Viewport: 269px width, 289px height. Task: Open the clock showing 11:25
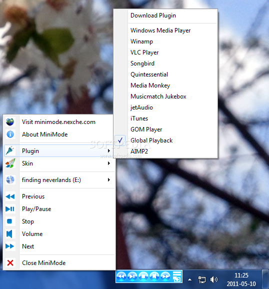point(241,279)
